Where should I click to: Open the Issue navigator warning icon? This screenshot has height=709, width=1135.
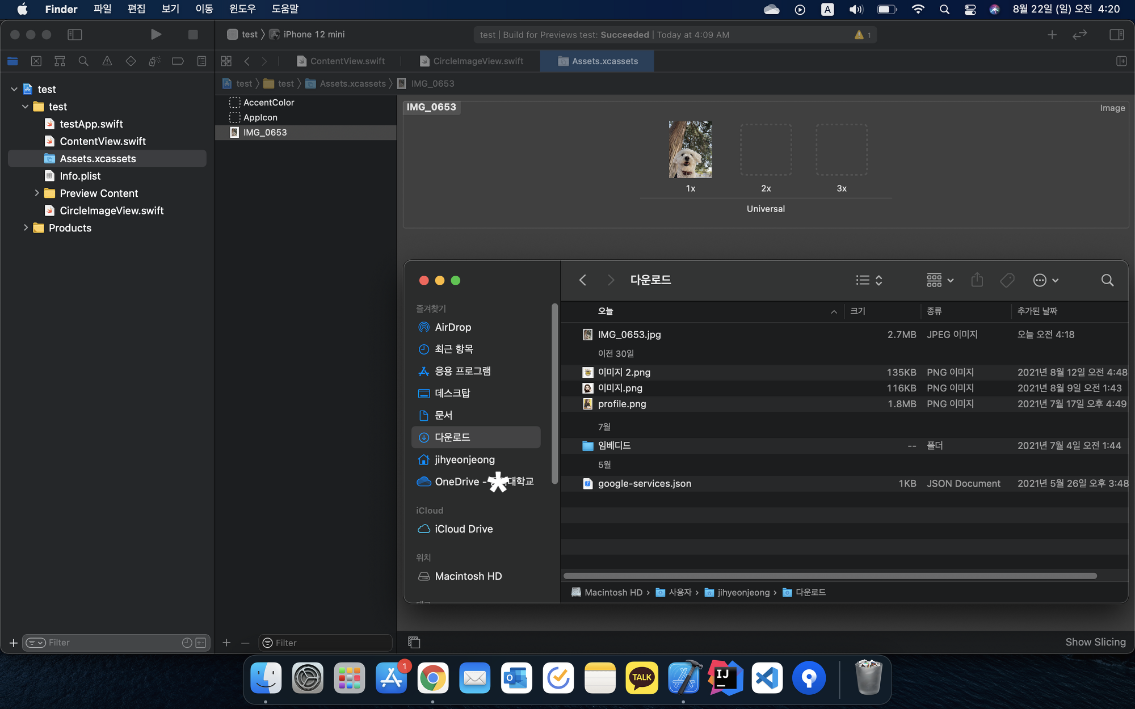click(107, 61)
